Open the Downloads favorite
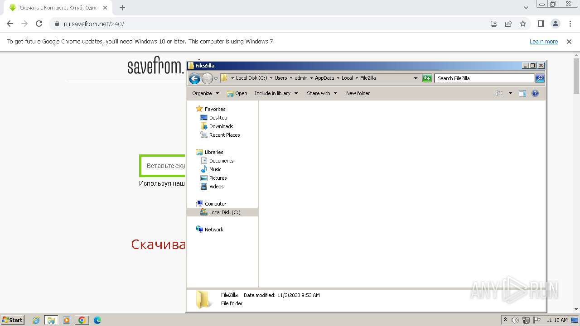580x326 pixels. (221, 126)
